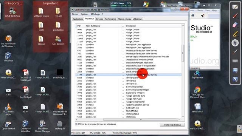The height and width of the screenshot is (136, 242).
Task: Launch the VLC media player shortcut
Action: pyautogui.click(x=8, y=110)
